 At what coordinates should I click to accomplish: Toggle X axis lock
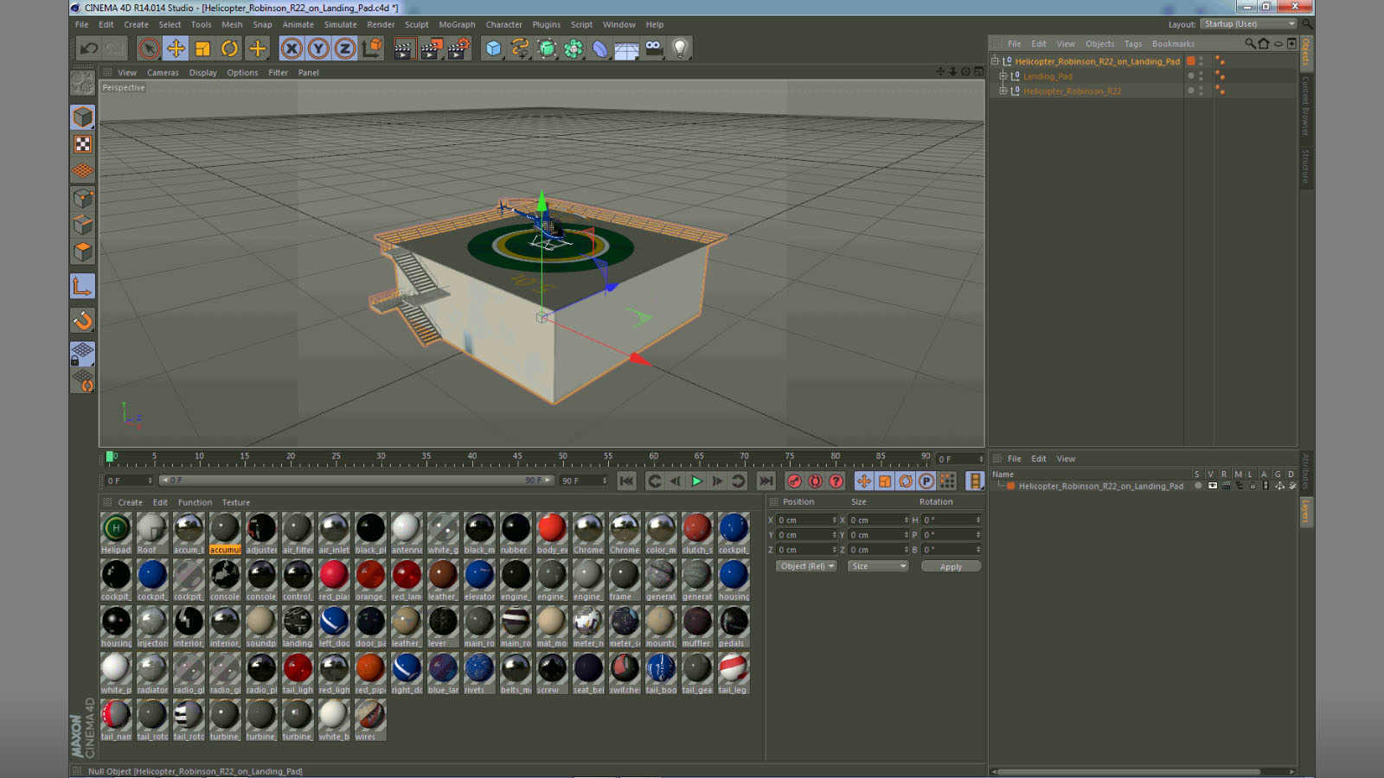click(292, 48)
